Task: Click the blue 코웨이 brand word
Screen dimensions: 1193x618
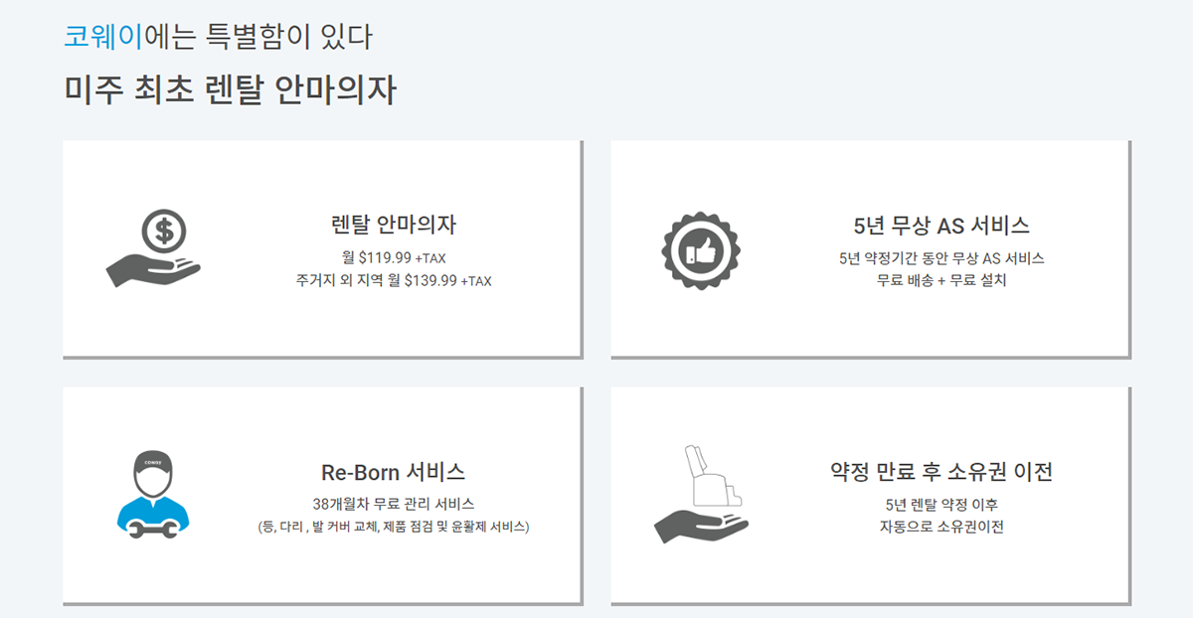Action: 103,37
